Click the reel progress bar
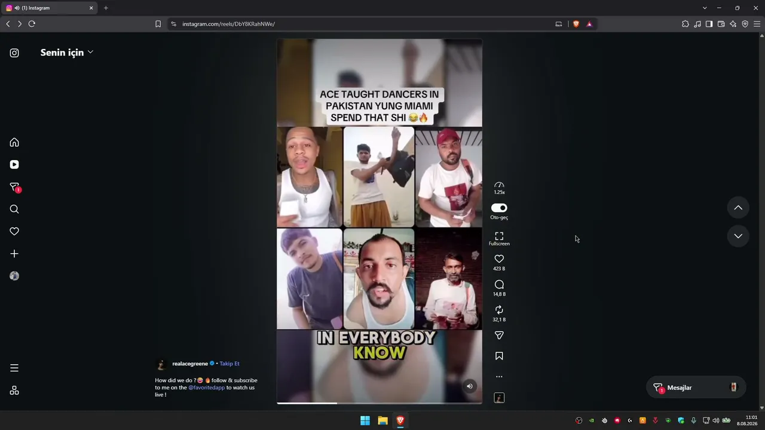 tap(380, 403)
